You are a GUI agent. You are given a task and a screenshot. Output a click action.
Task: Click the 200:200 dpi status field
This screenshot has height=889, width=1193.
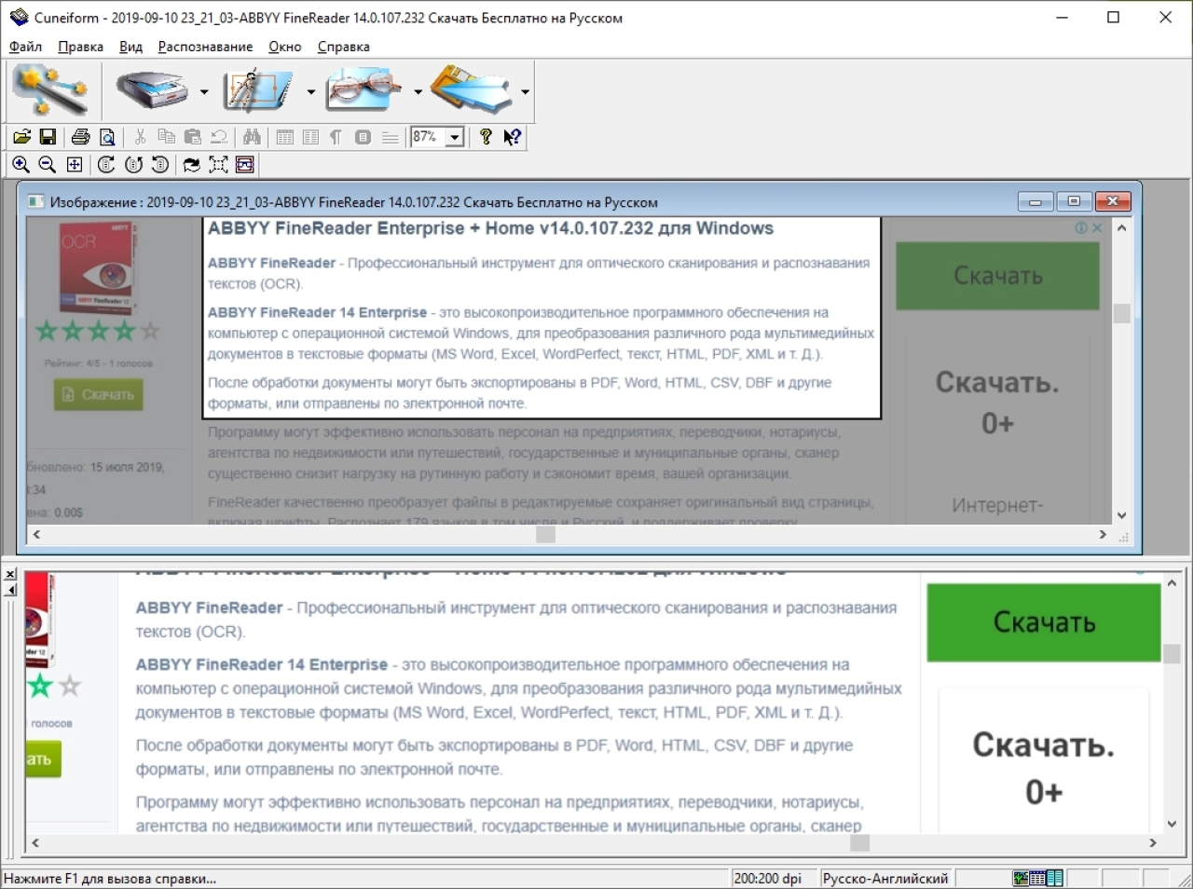point(768,878)
